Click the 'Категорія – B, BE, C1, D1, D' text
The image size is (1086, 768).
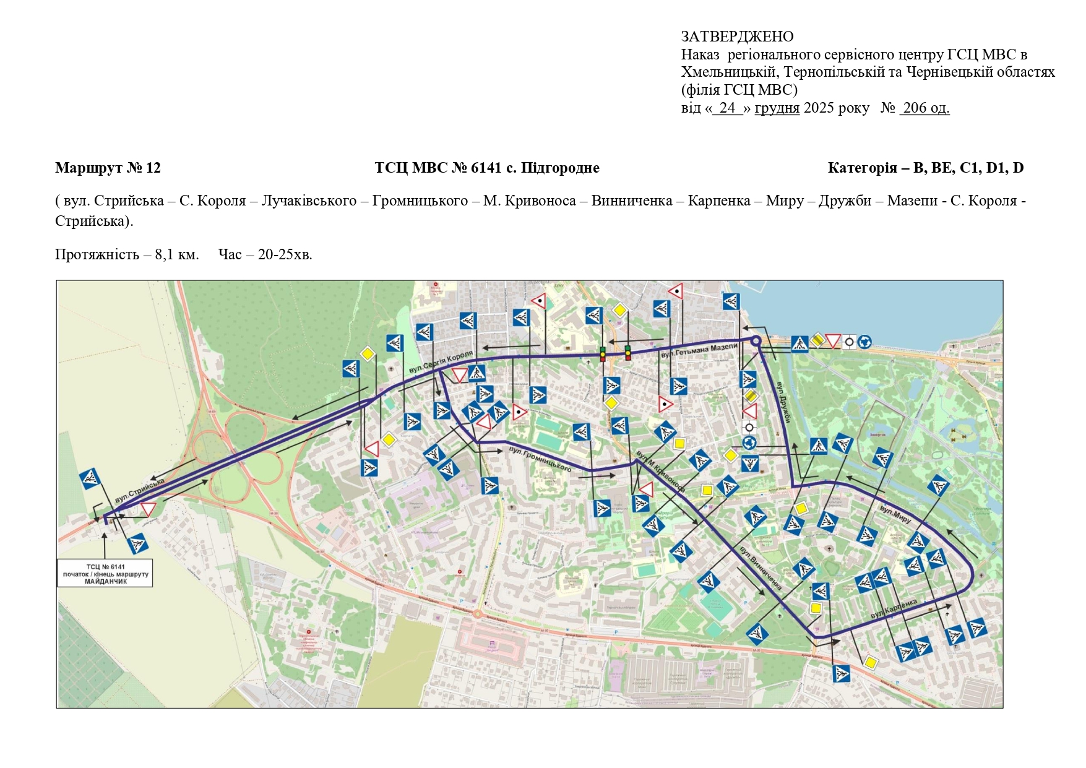click(x=925, y=168)
